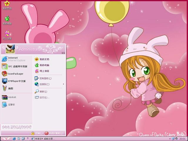The width and height of the screenshot is (188, 141).
Task: Choose 运行(R)... in the Start menu
Action: click(44, 97)
